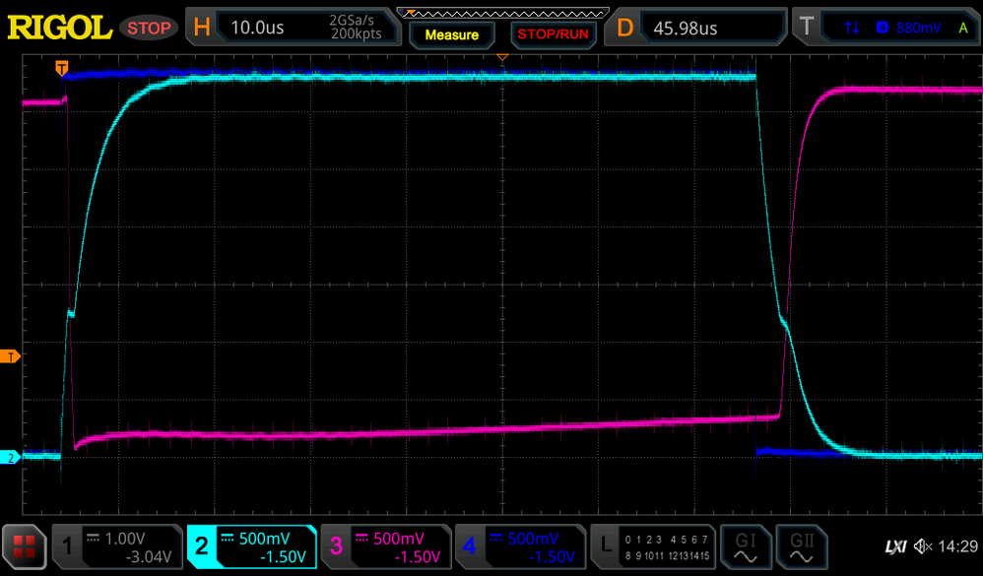Open the GII signal generator button
The image size is (983, 576).
tap(802, 546)
